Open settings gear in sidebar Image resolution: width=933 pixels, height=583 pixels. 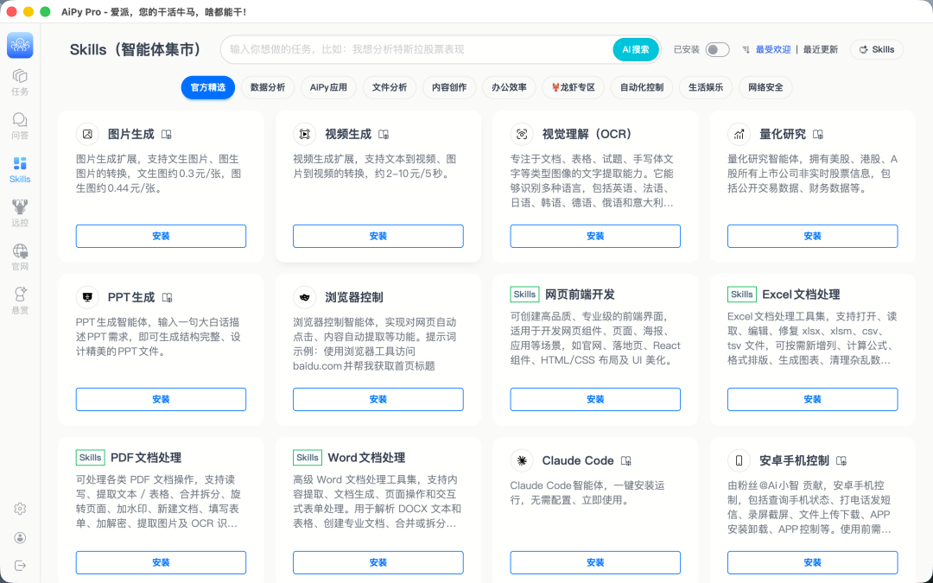(20, 509)
